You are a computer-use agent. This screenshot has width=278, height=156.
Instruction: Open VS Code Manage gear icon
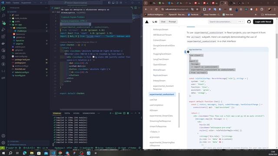[3, 143]
